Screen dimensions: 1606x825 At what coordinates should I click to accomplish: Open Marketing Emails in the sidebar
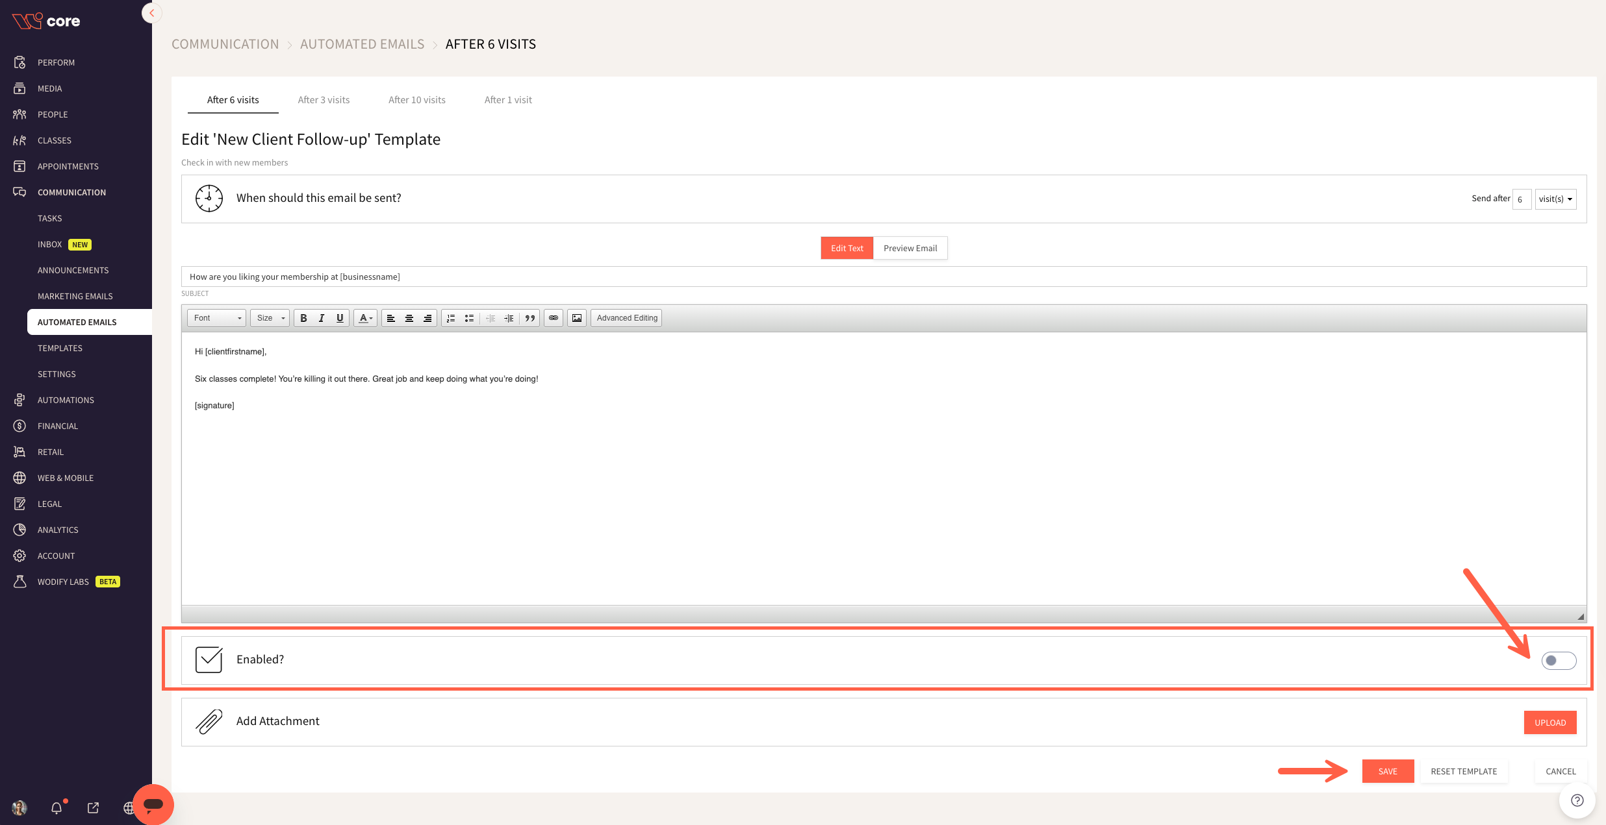pyautogui.click(x=75, y=296)
